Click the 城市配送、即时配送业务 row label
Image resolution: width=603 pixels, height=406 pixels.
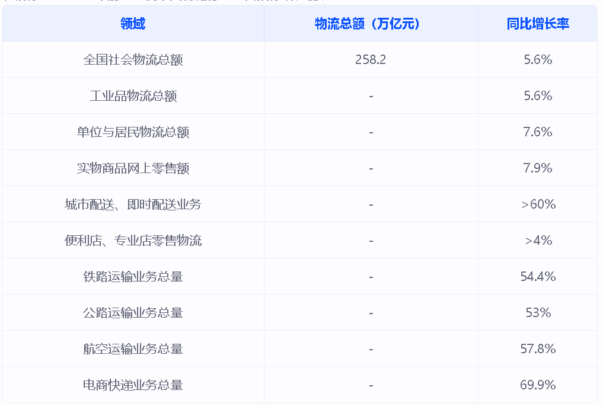[133, 204]
